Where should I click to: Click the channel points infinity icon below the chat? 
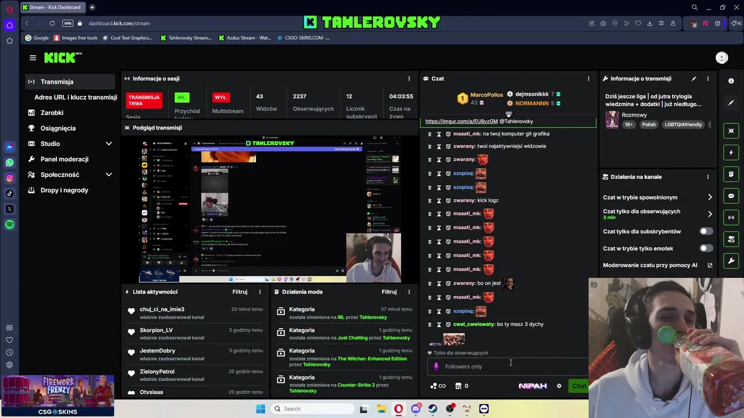point(438,386)
